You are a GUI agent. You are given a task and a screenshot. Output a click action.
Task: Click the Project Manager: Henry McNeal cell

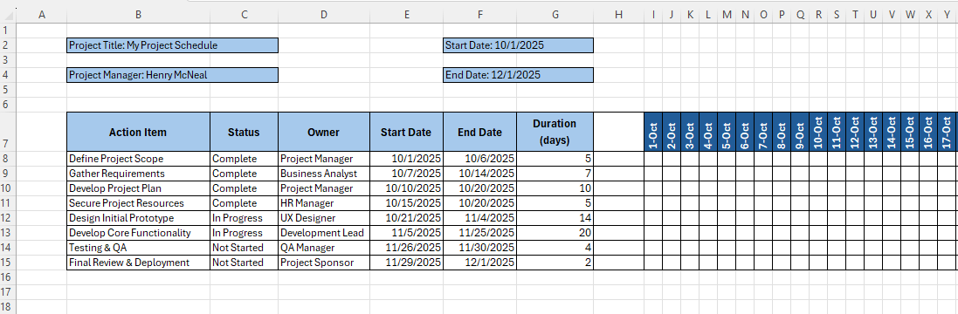pos(172,75)
